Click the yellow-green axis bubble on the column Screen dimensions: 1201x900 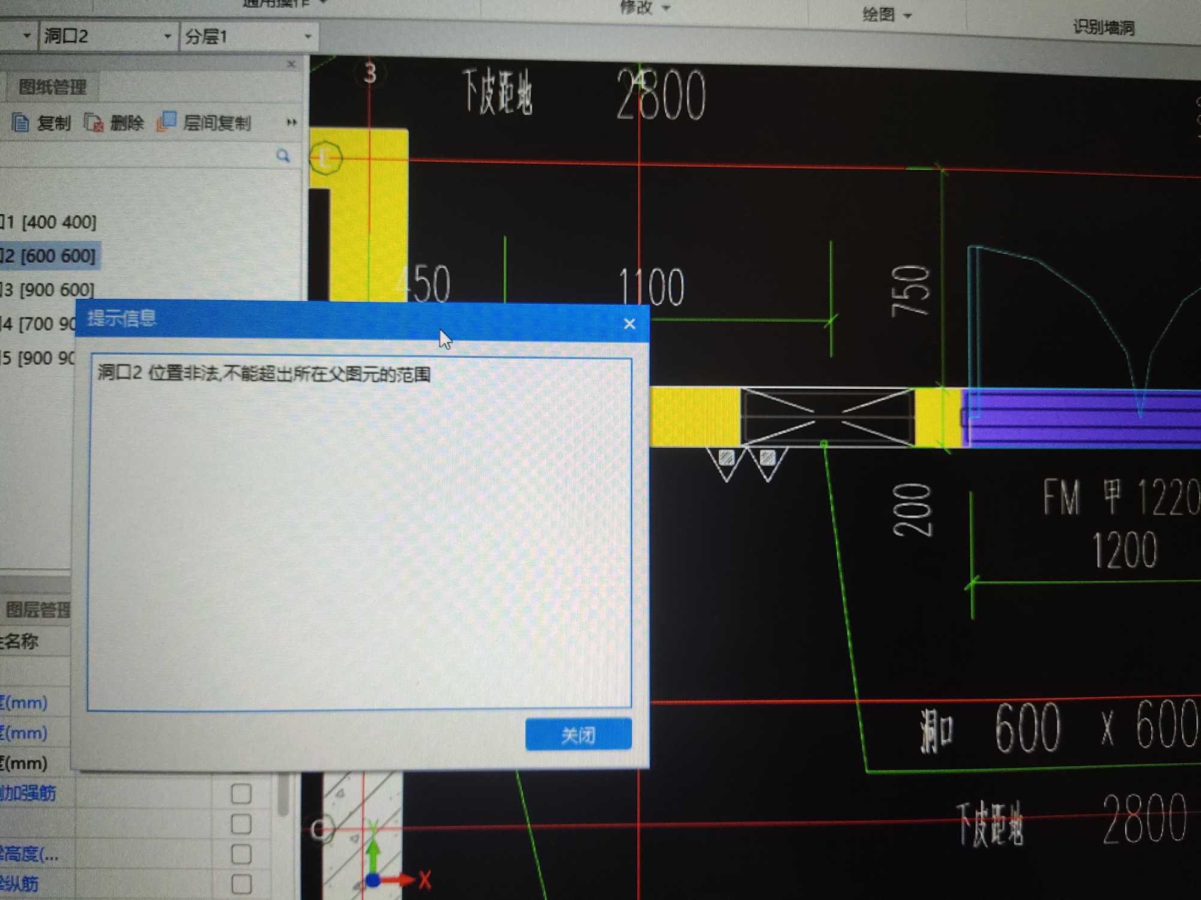coord(325,158)
